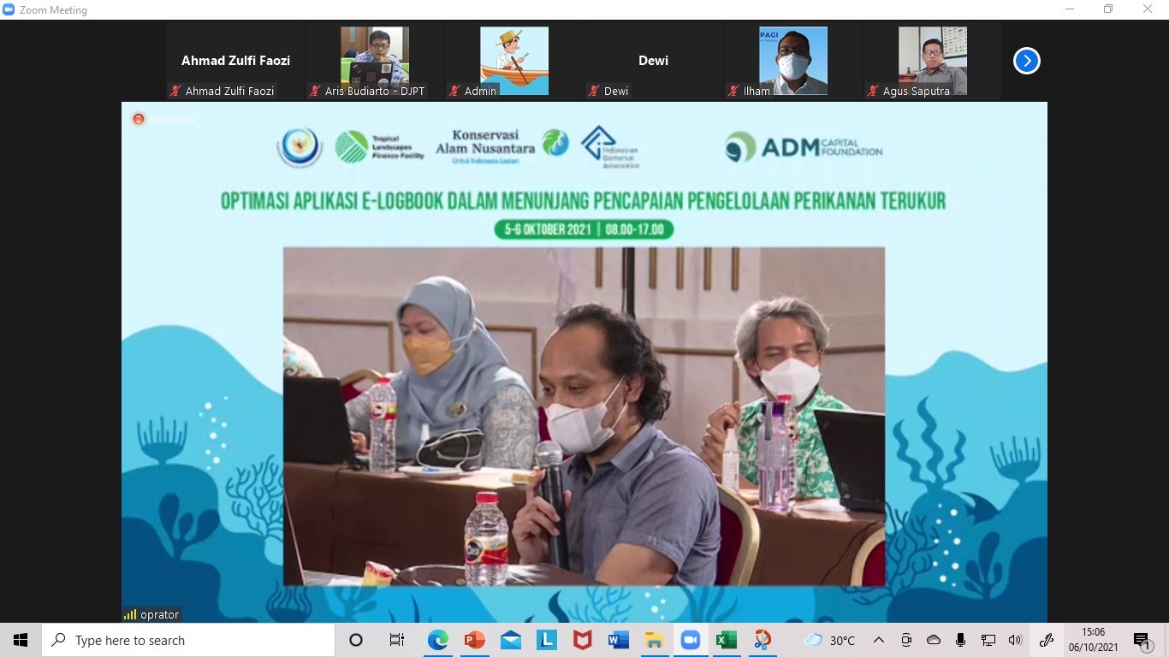Image resolution: width=1169 pixels, height=657 pixels.
Task: Open File Explorer from the taskbar
Action: coord(655,640)
